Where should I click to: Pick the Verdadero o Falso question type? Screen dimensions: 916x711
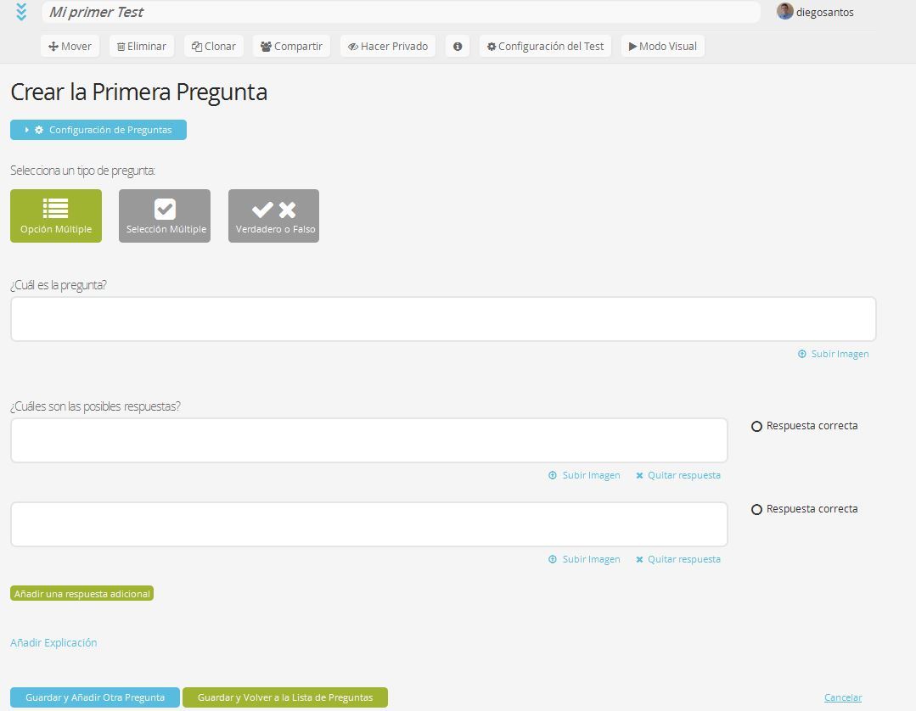click(273, 216)
